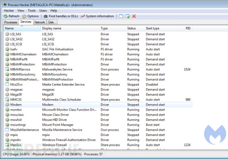Click the MMCSS service icon
This screenshot has height=159, width=228.
7,100
